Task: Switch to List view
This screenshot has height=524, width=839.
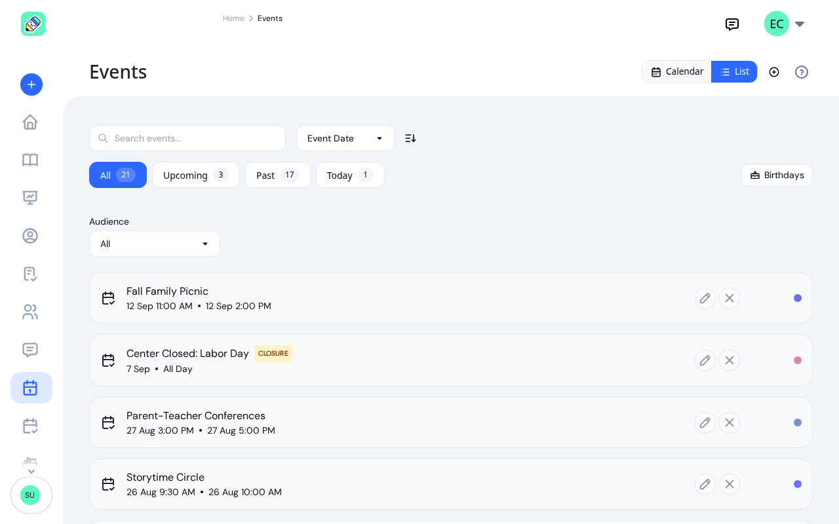Action: pos(734,72)
